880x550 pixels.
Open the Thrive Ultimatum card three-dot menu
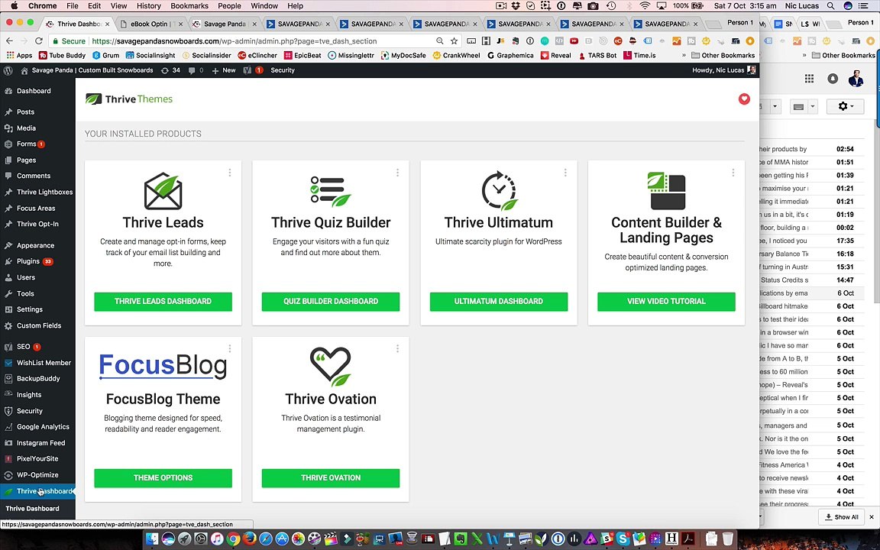point(565,173)
